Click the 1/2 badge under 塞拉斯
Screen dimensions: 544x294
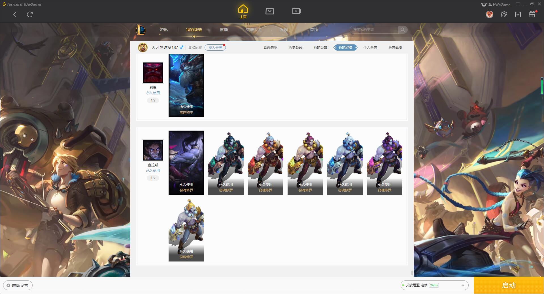pyautogui.click(x=153, y=178)
